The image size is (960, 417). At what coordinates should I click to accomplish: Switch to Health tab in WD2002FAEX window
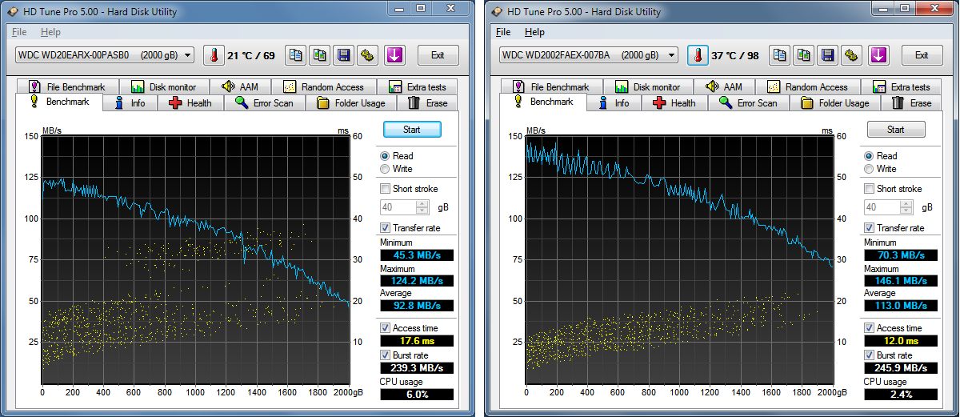pyautogui.click(x=674, y=103)
